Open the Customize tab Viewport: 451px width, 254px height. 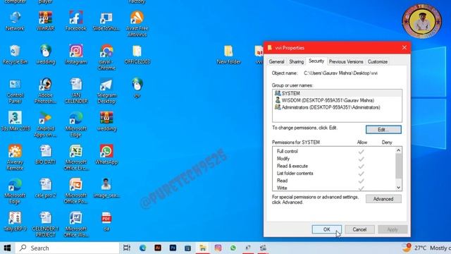(x=378, y=61)
